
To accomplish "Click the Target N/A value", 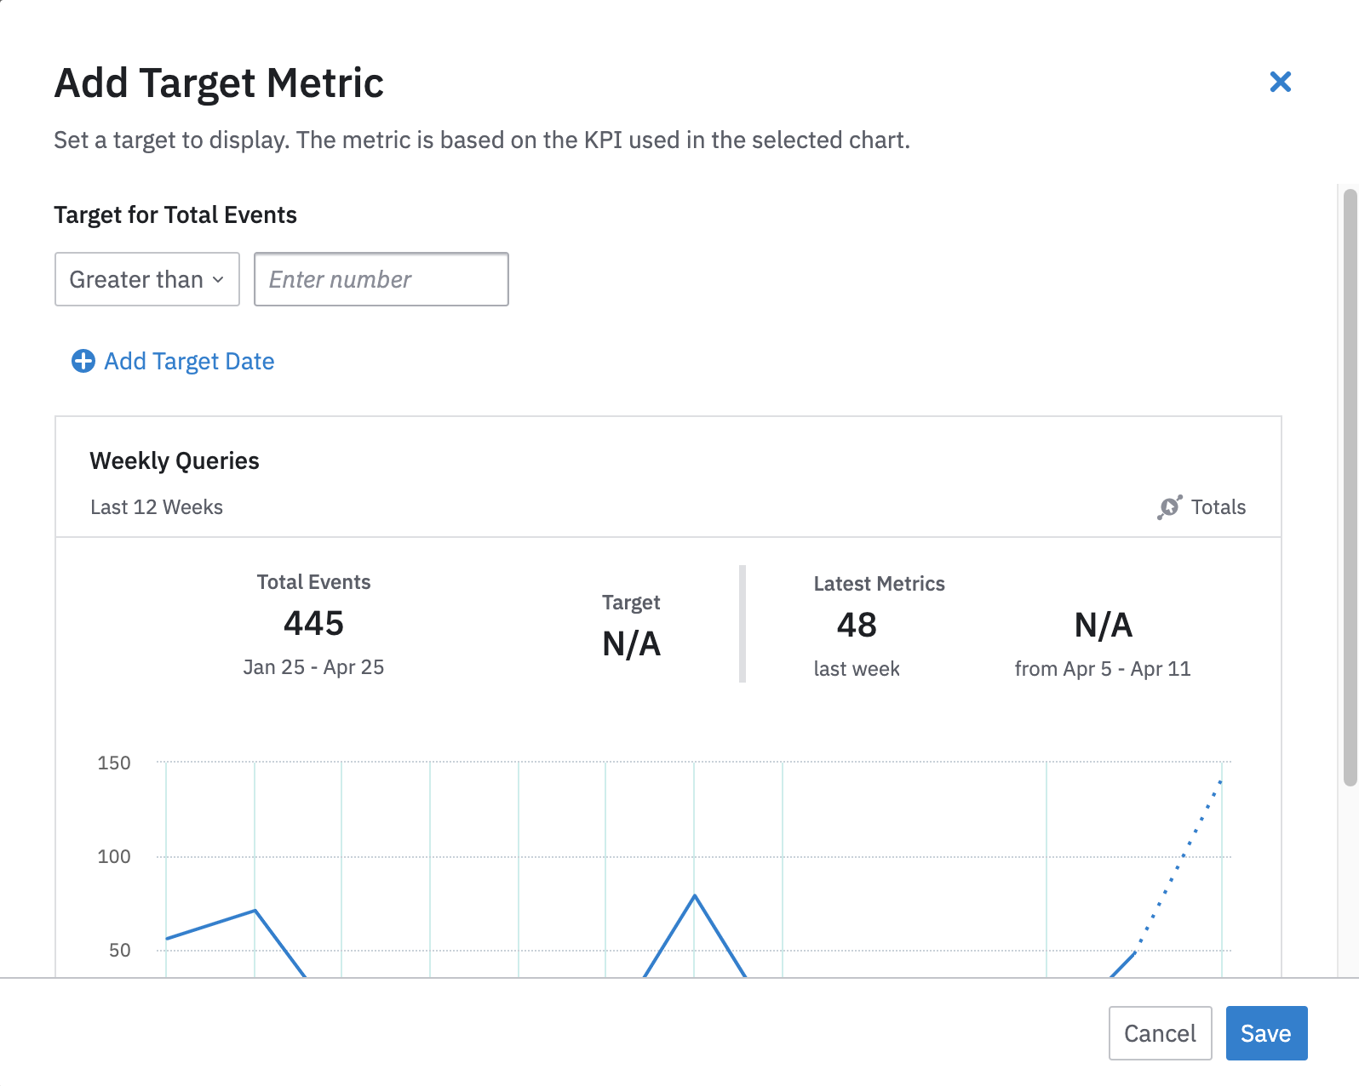I will pos(631,643).
